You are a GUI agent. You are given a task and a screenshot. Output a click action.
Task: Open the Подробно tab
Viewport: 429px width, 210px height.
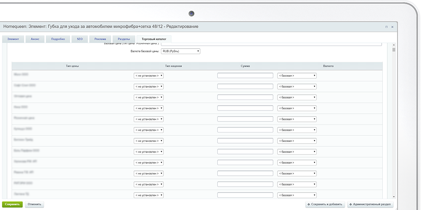[58, 39]
